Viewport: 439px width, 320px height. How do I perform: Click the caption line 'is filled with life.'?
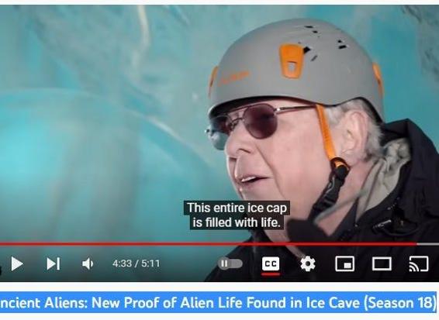[x=237, y=222]
